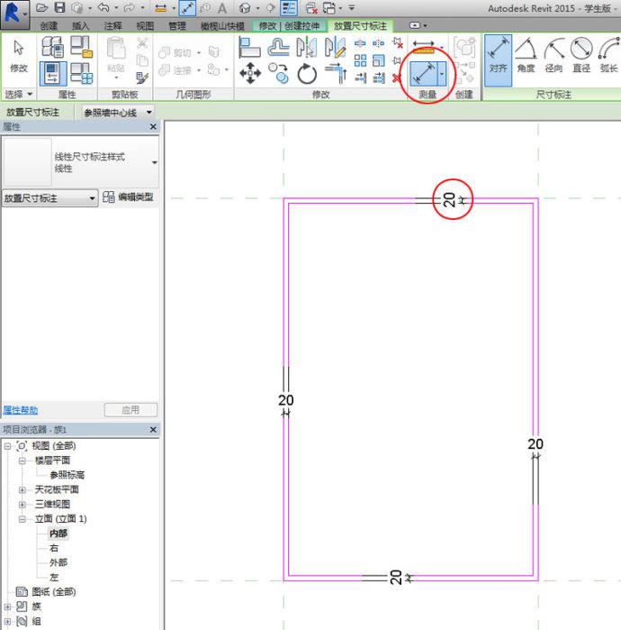Click the red Delete X icon
The height and width of the screenshot is (630, 621).
[x=397, y=78]
